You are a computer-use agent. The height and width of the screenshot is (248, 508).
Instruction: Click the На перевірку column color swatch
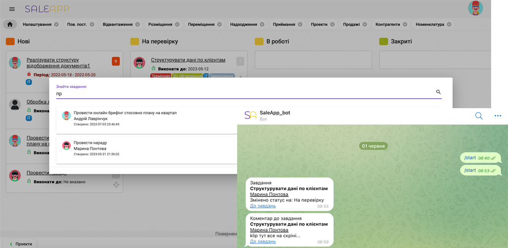[x=135, y=42]
